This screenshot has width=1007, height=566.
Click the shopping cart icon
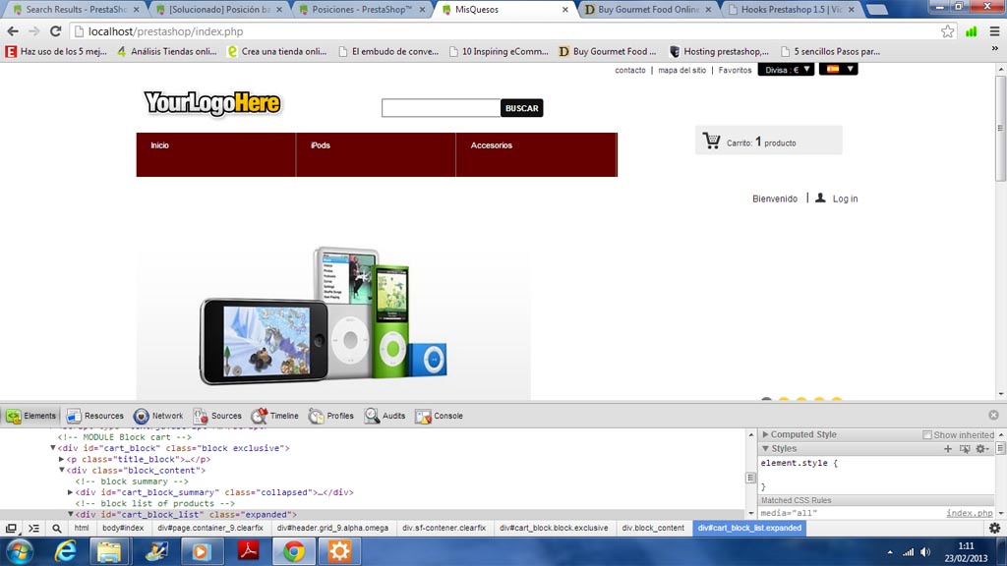pyautogui.click(x=711, y=141)
